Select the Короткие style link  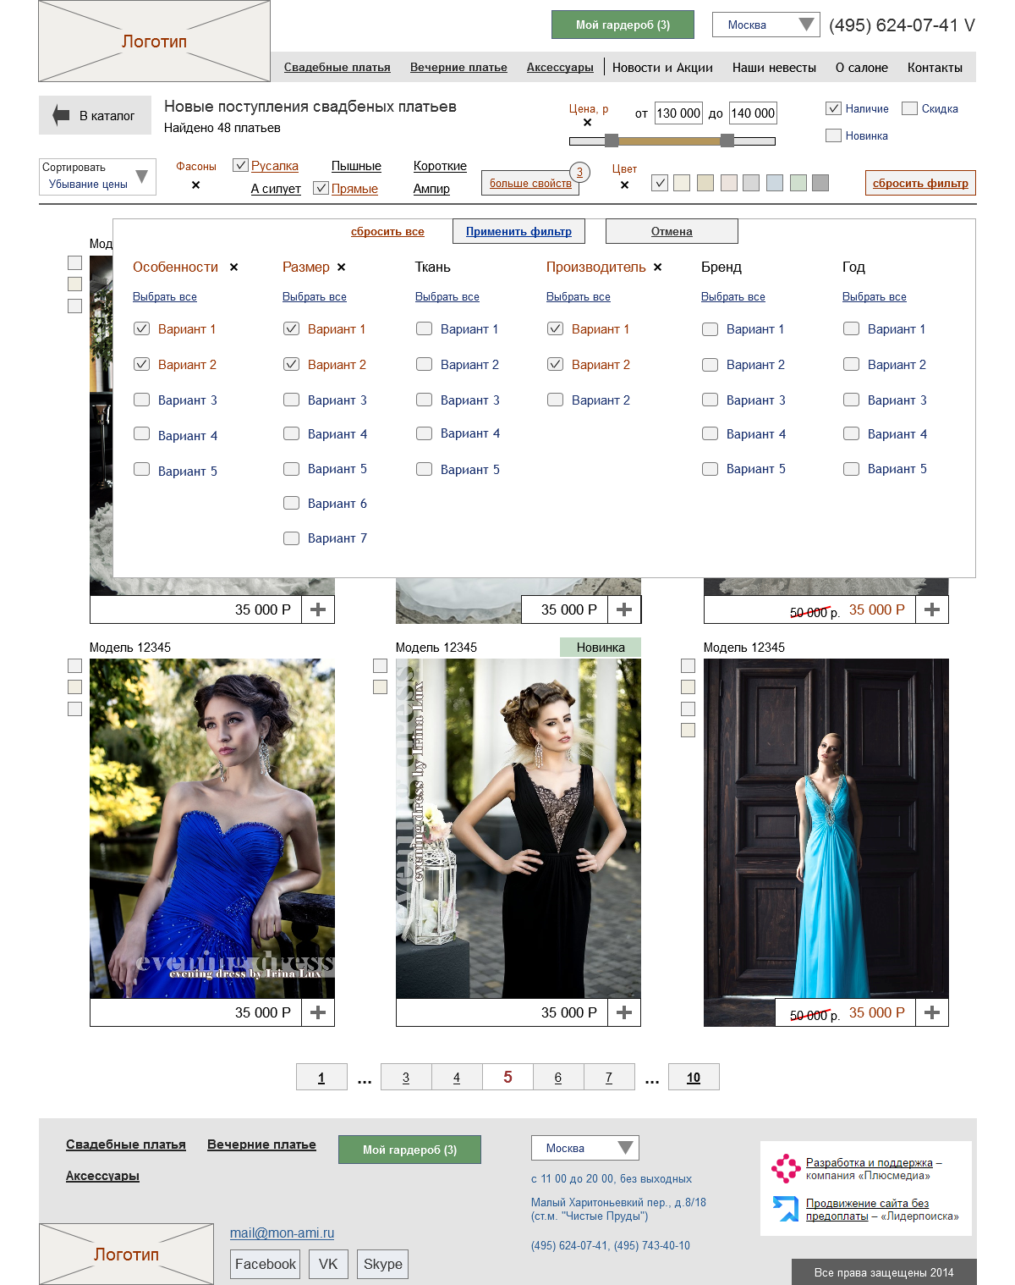click(x=440, y=166)
